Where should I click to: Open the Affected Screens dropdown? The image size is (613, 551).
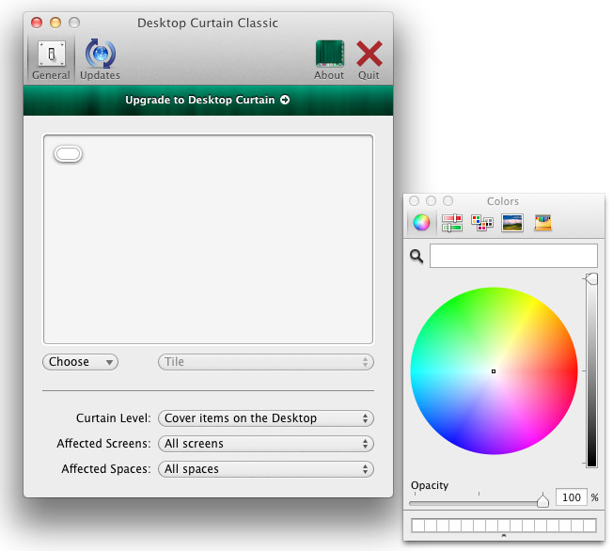pyautogui.click(x=266, y=444)
